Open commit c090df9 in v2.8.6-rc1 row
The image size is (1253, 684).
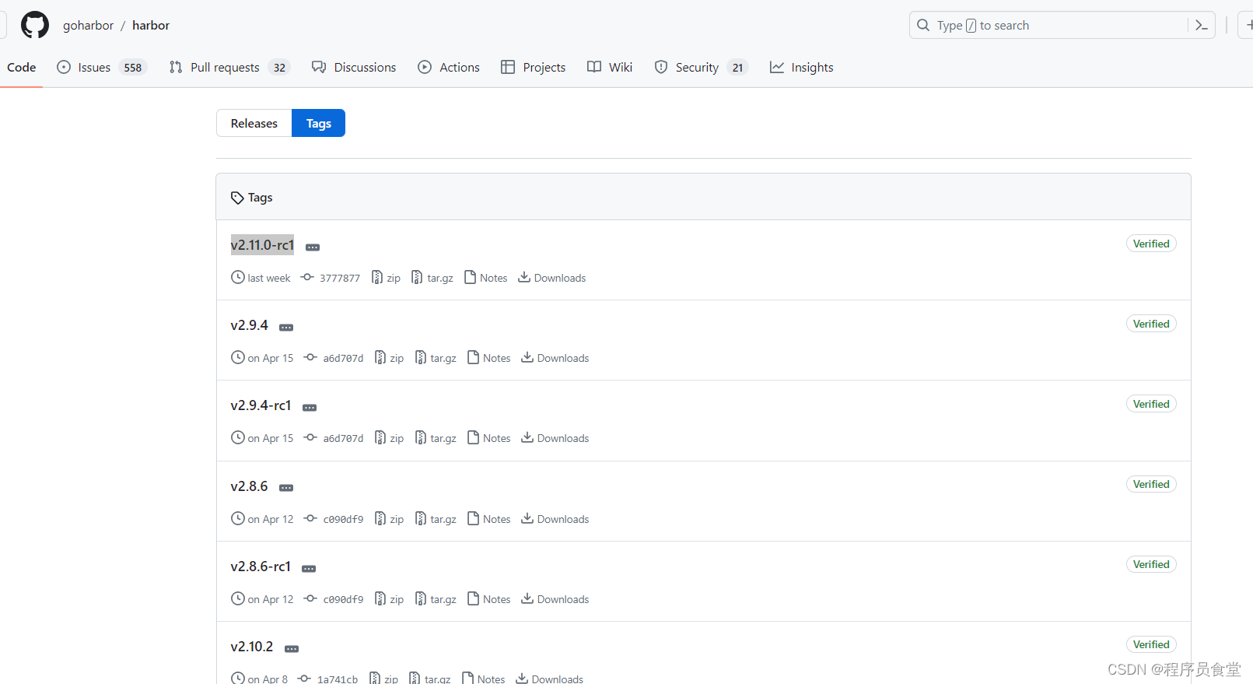(x=334, y=599)
